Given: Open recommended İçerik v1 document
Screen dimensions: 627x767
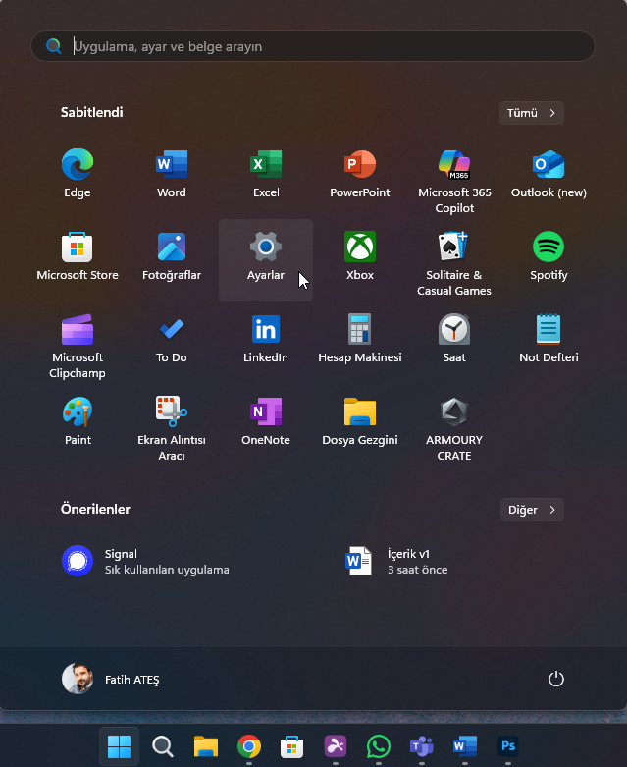Looking at the screenshot, I should pyautogui.click(x=404, y=561).
